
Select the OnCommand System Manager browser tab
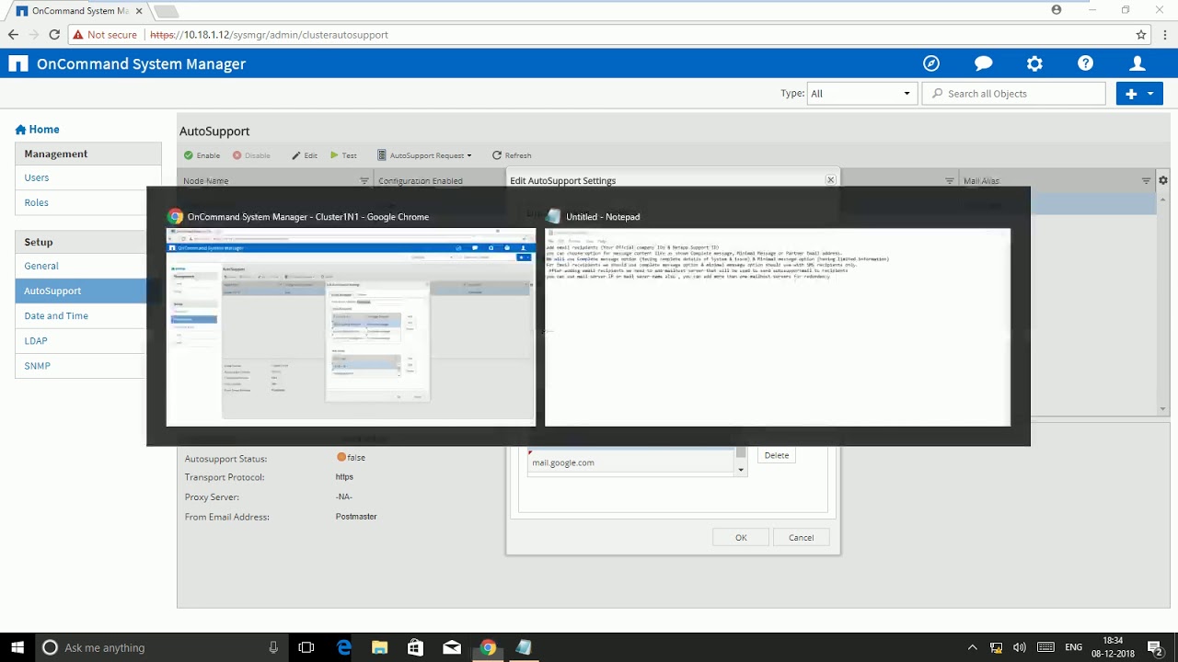pyautogui.click(x=78, y=11)
